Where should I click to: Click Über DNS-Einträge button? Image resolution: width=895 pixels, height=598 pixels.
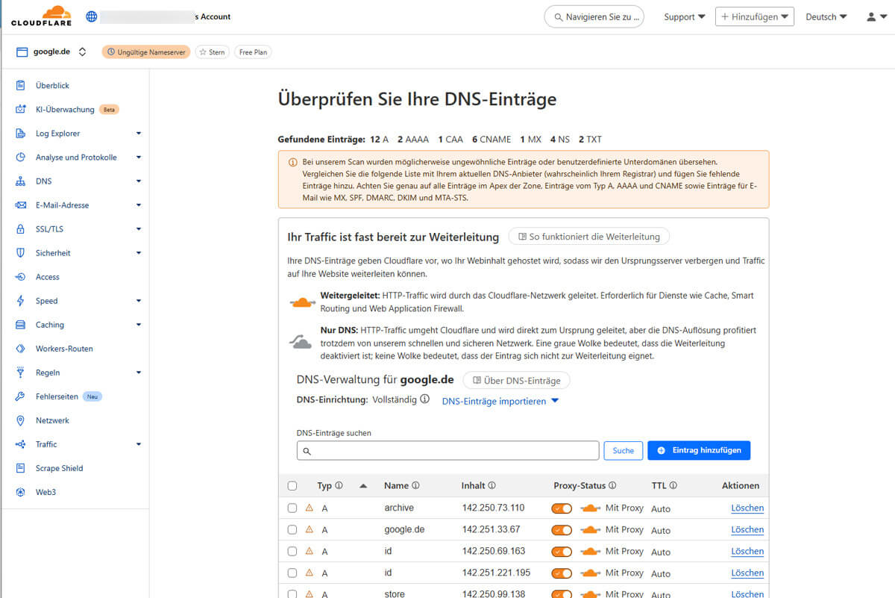click(516, 380)
